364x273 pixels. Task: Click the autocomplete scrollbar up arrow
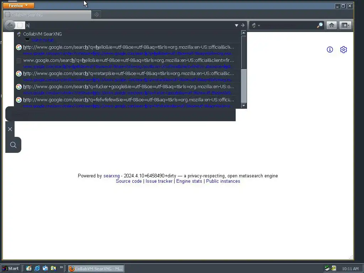[243, 33]
